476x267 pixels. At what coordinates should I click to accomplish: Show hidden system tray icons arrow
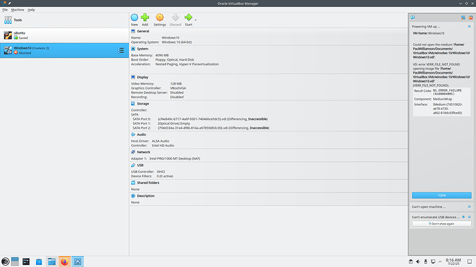tap(440, 261)
